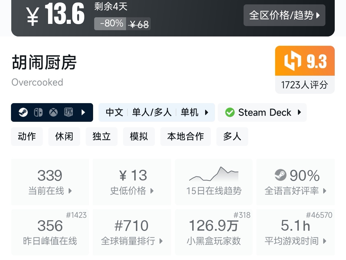The image size is (346, 260).
Task: Click the Xbox platform icon
Action: (x=53, y=112)
